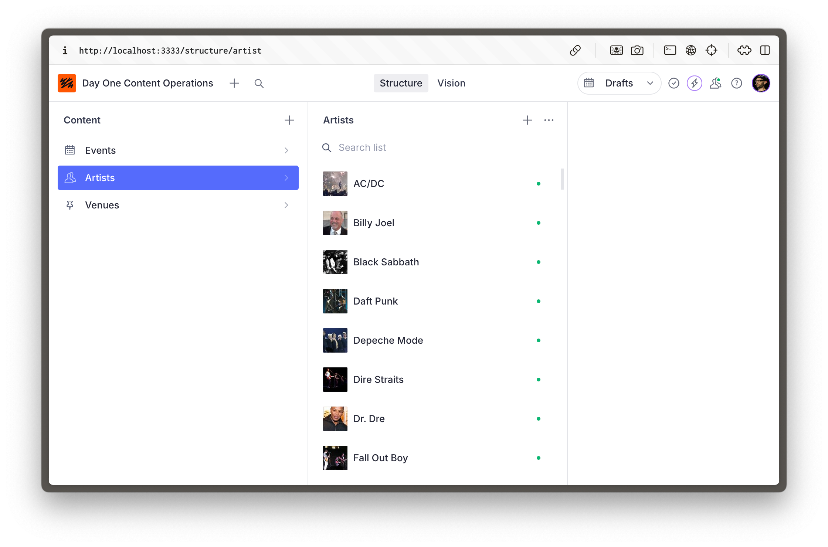
Task: Click the Depeche Mode thumbnail image
Action: (335, 340)
